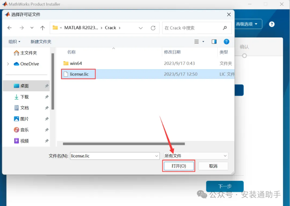Go back with the left arrow button
290x206 pixels.
click(x=9, y=28)
